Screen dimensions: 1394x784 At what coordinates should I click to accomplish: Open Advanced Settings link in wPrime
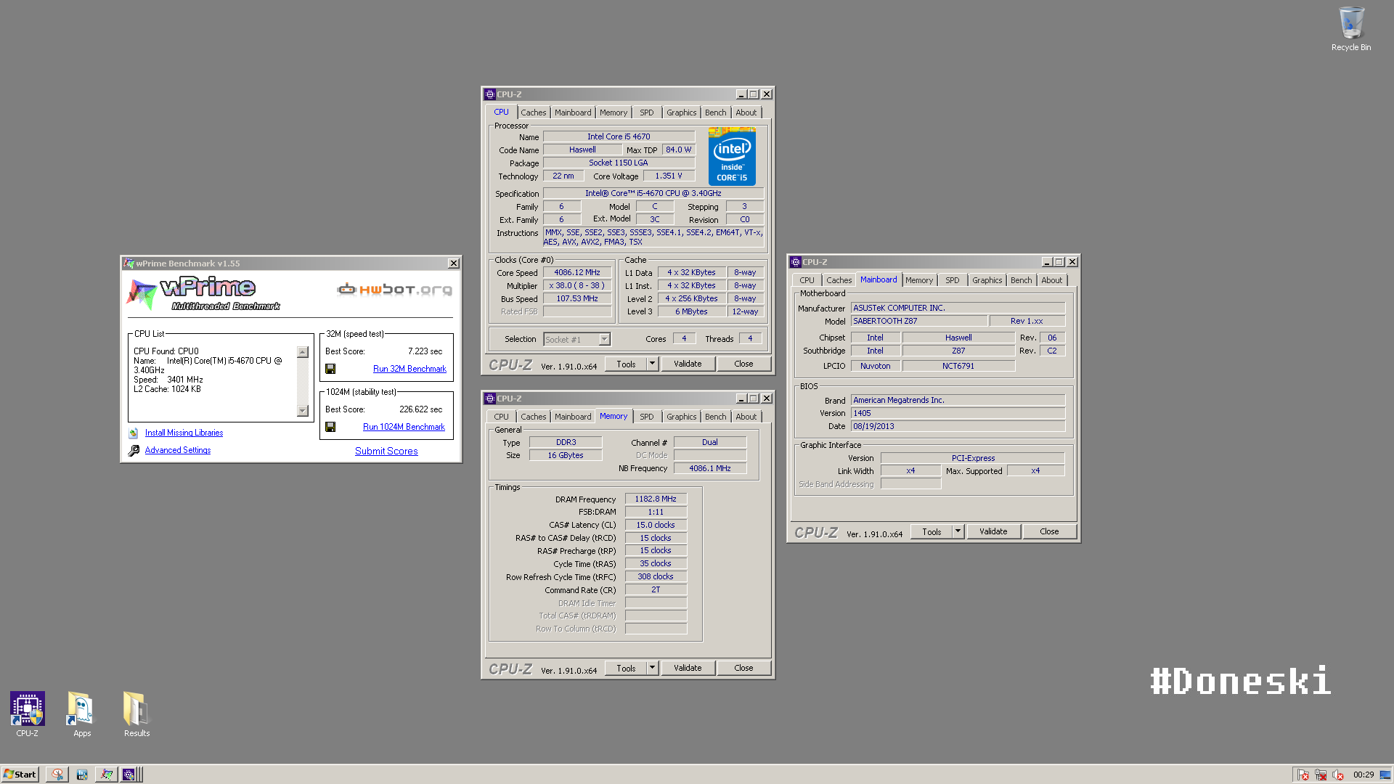[x=178, y=450]
